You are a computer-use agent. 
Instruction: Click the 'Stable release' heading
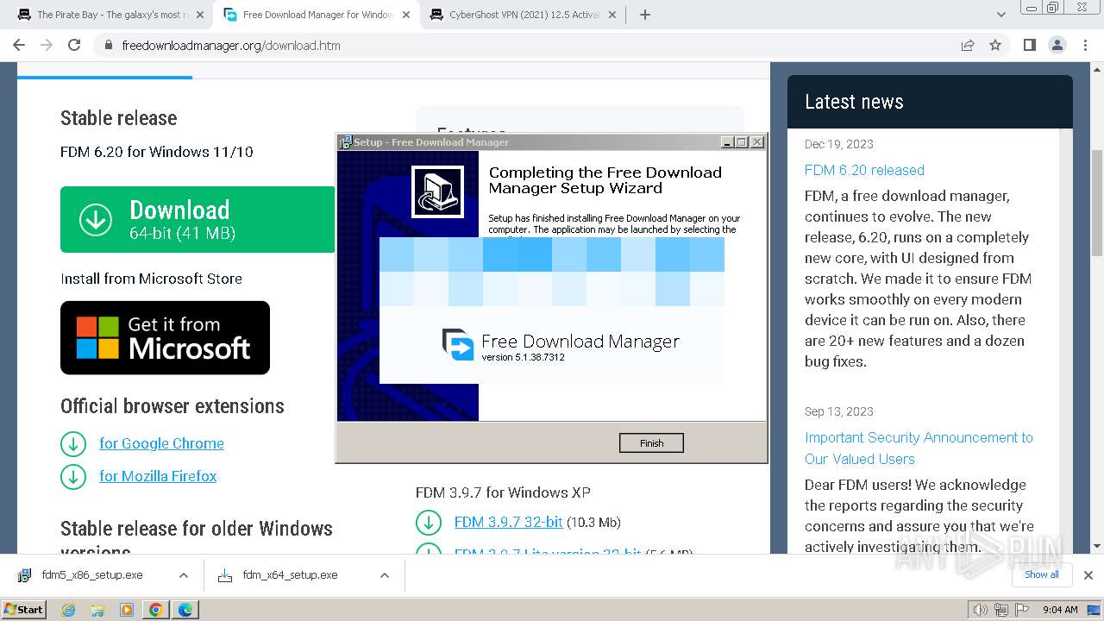pos(119,118)
